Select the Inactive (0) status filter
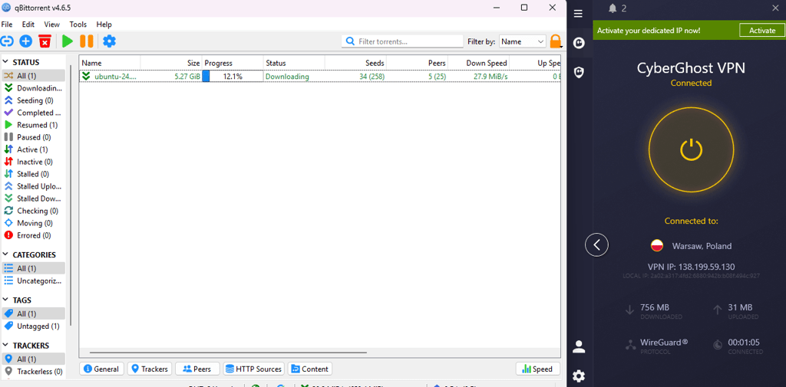This screenshot has height=387, width=786. (x=33, y=162)
